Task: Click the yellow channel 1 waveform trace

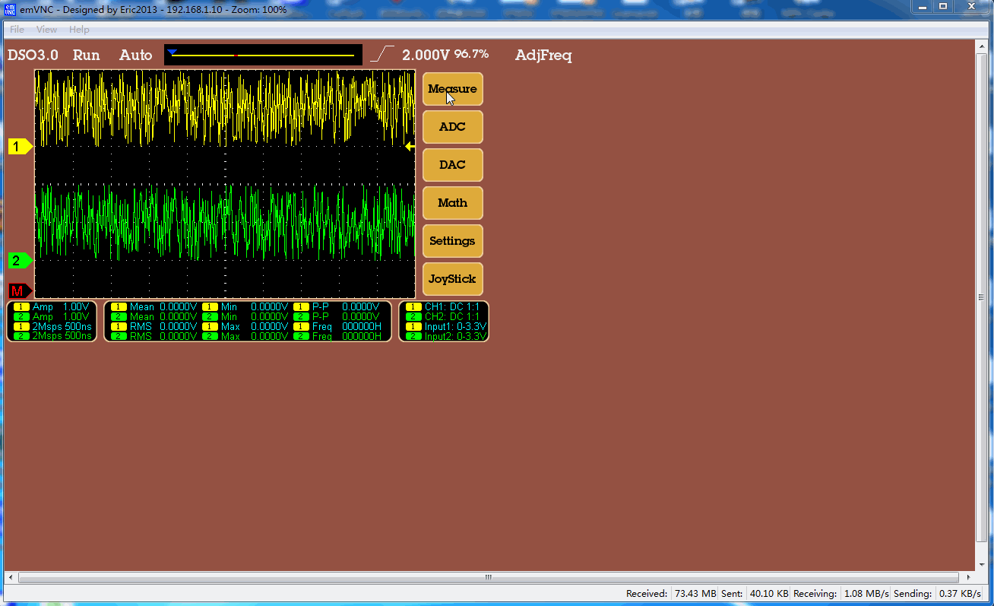Action: pos(225,106)
